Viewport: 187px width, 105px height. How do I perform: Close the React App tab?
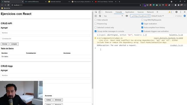(x=22, y=2)
